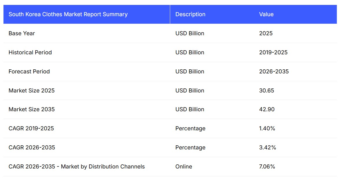Click the Base Year value '2025'
This screenshot has width=338, height=178.
(266, 33)
